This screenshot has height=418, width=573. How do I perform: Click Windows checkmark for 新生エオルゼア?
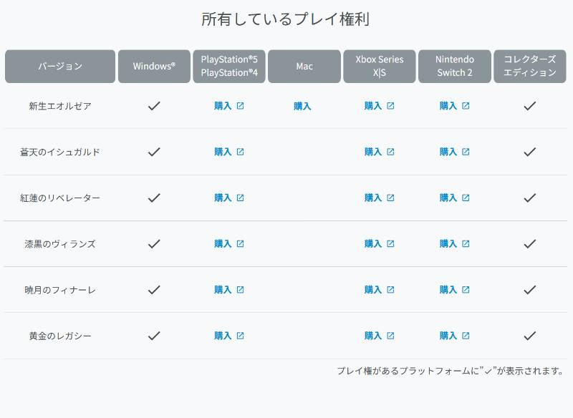coord(154,106)
